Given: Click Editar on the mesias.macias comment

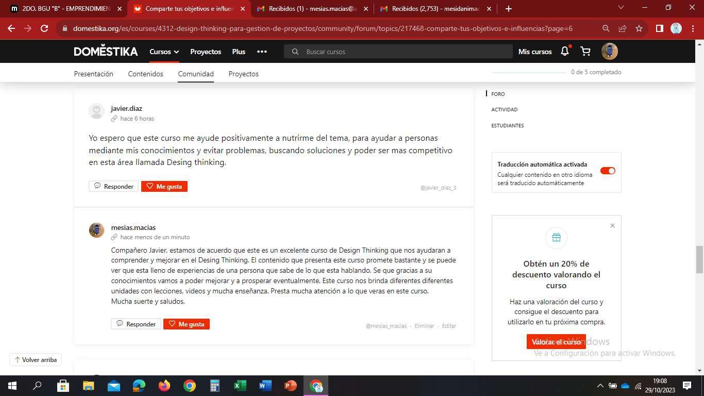Looking at the screenshot, I should (x=449, y=326).
